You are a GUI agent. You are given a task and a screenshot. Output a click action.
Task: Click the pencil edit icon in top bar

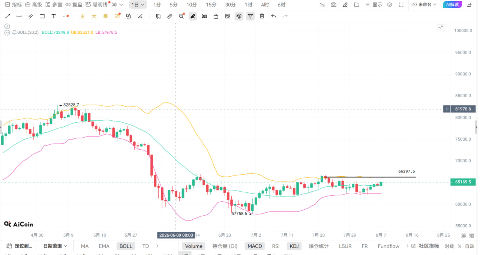tap(345, 4)
